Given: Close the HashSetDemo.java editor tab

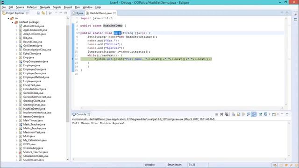Looking at the screenshot, I should click(x=114, y=13).
